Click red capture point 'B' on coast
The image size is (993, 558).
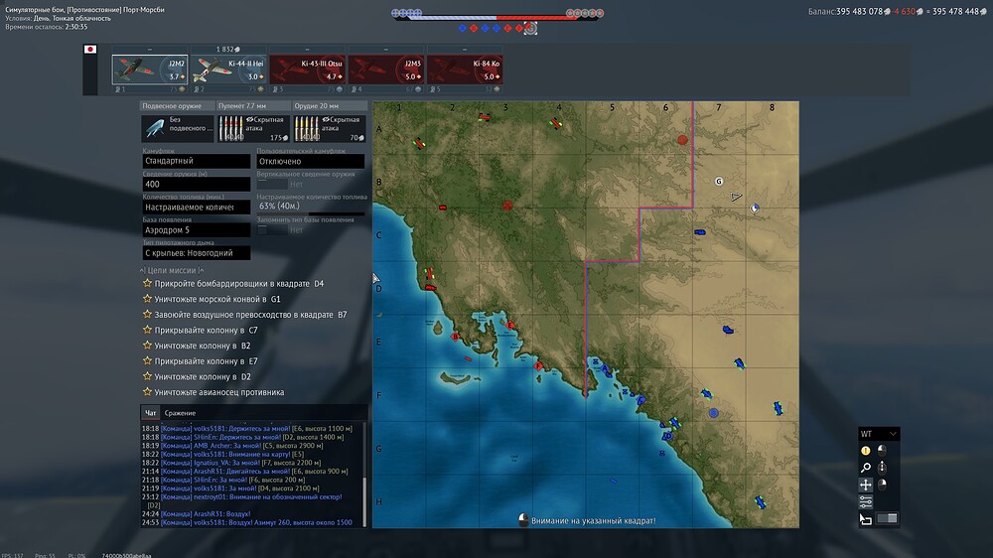pyautogui.click(x=455, y=337)
